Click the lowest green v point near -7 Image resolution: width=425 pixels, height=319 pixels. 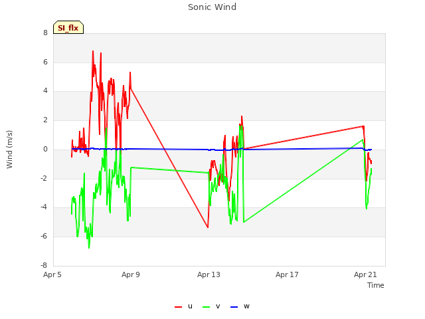[x=89, y=248]
